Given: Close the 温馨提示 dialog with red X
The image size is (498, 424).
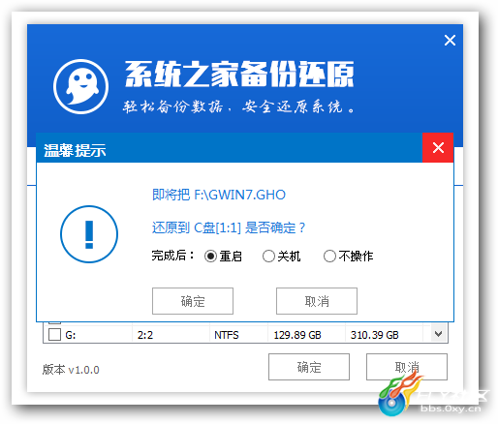Looking at the screenshot, I should click(x=438, y=148).
